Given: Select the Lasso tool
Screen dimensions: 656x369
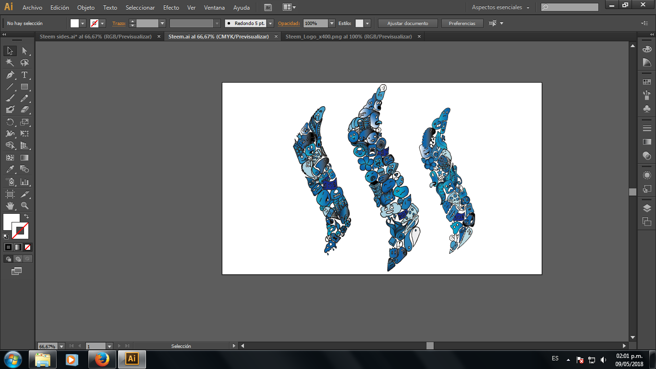Looking at the screenshot, I should point(24,63).
